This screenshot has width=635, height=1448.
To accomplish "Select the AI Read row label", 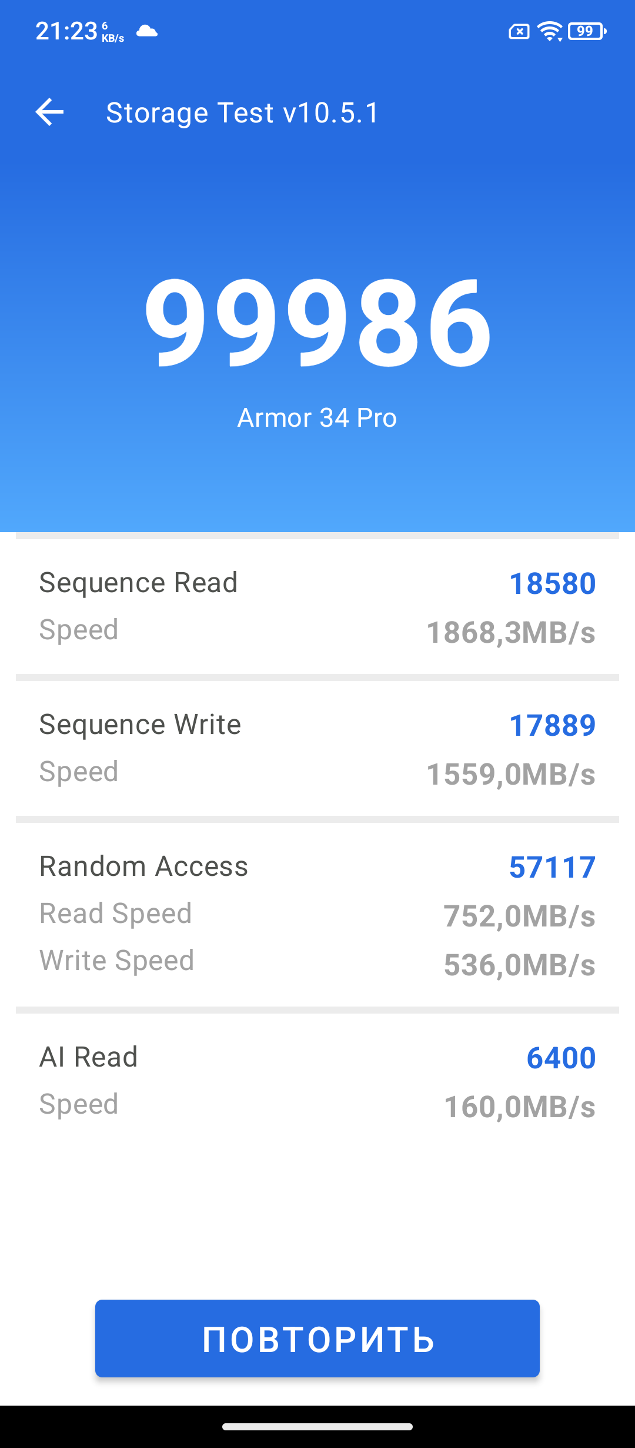I will (x=88, y=1057).
